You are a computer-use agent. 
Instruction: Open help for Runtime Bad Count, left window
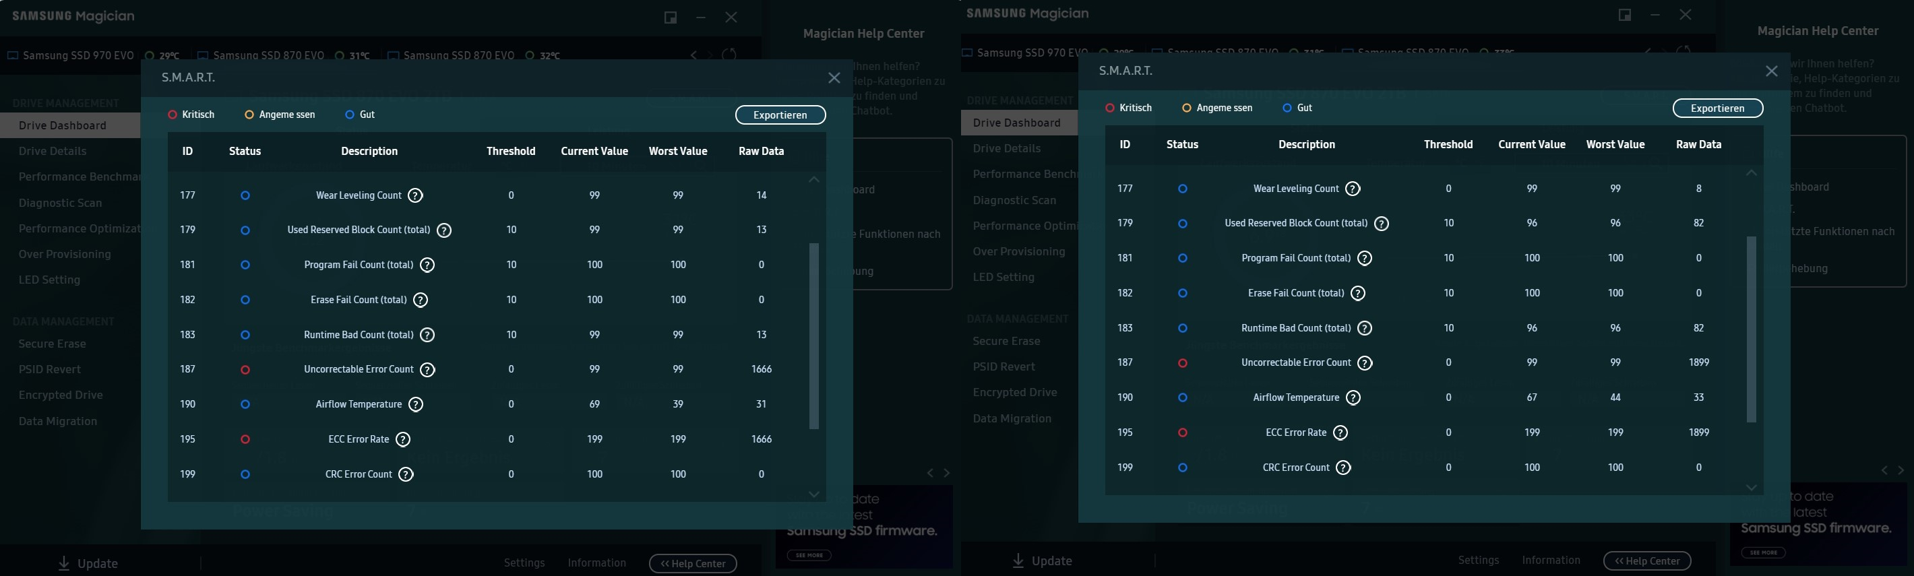(427, 335)
